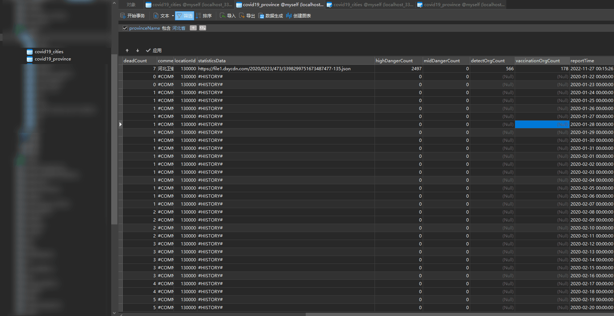Click the 开始事务 (begin transaction) toolbar button
This screenshot has height=316, width=614.
pyautogui.click(x=132, y=16)
